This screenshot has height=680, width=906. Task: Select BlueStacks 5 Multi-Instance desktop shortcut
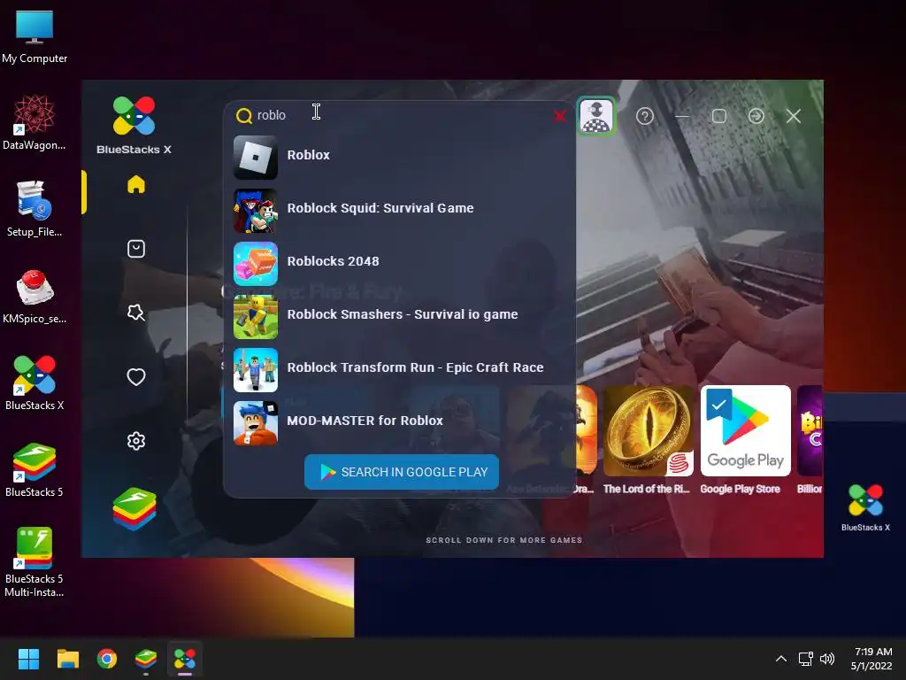tap(35, 562)
